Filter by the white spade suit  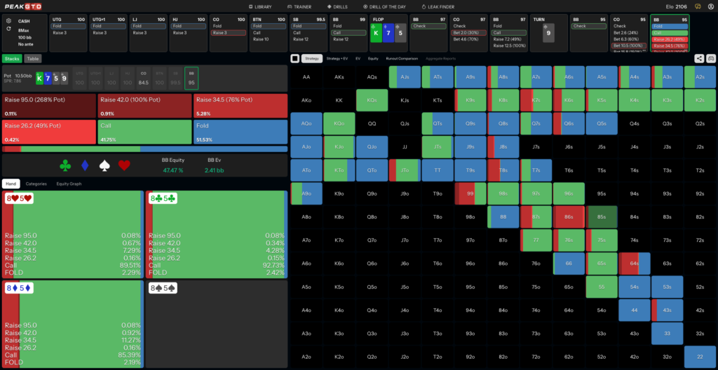pyautogui.click(x=105, y=165)
